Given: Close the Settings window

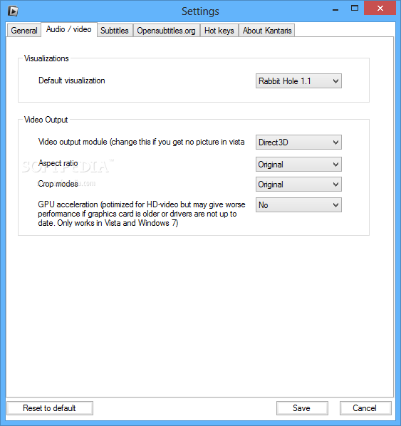Looking at the screenshot, I should click(x=380, y=9).
